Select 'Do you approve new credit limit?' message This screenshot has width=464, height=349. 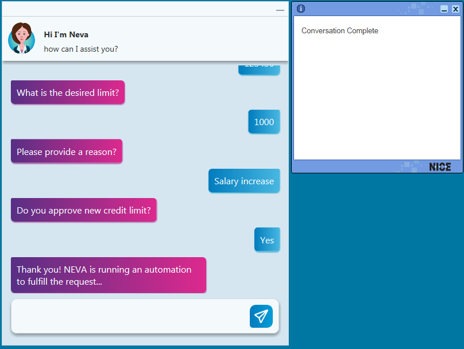pos(84,210)
